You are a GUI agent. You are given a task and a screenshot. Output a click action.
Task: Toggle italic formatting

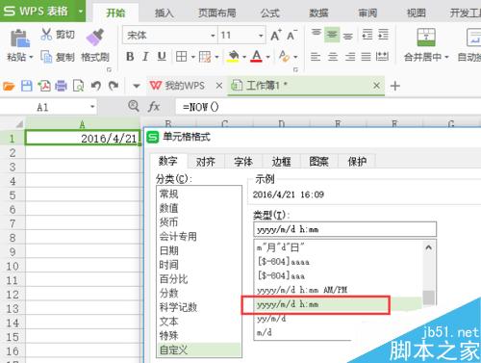(x=145, y=57)
